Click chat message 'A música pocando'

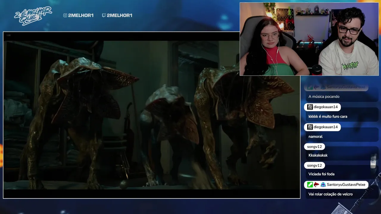tap(324, 97)
